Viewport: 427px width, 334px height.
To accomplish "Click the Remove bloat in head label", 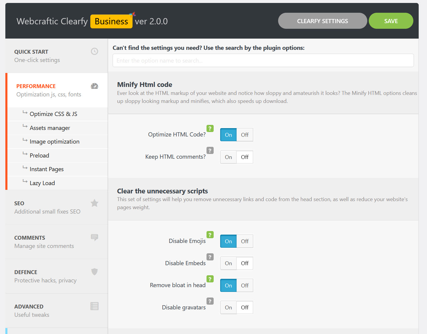I will click(x=178, y=285).
